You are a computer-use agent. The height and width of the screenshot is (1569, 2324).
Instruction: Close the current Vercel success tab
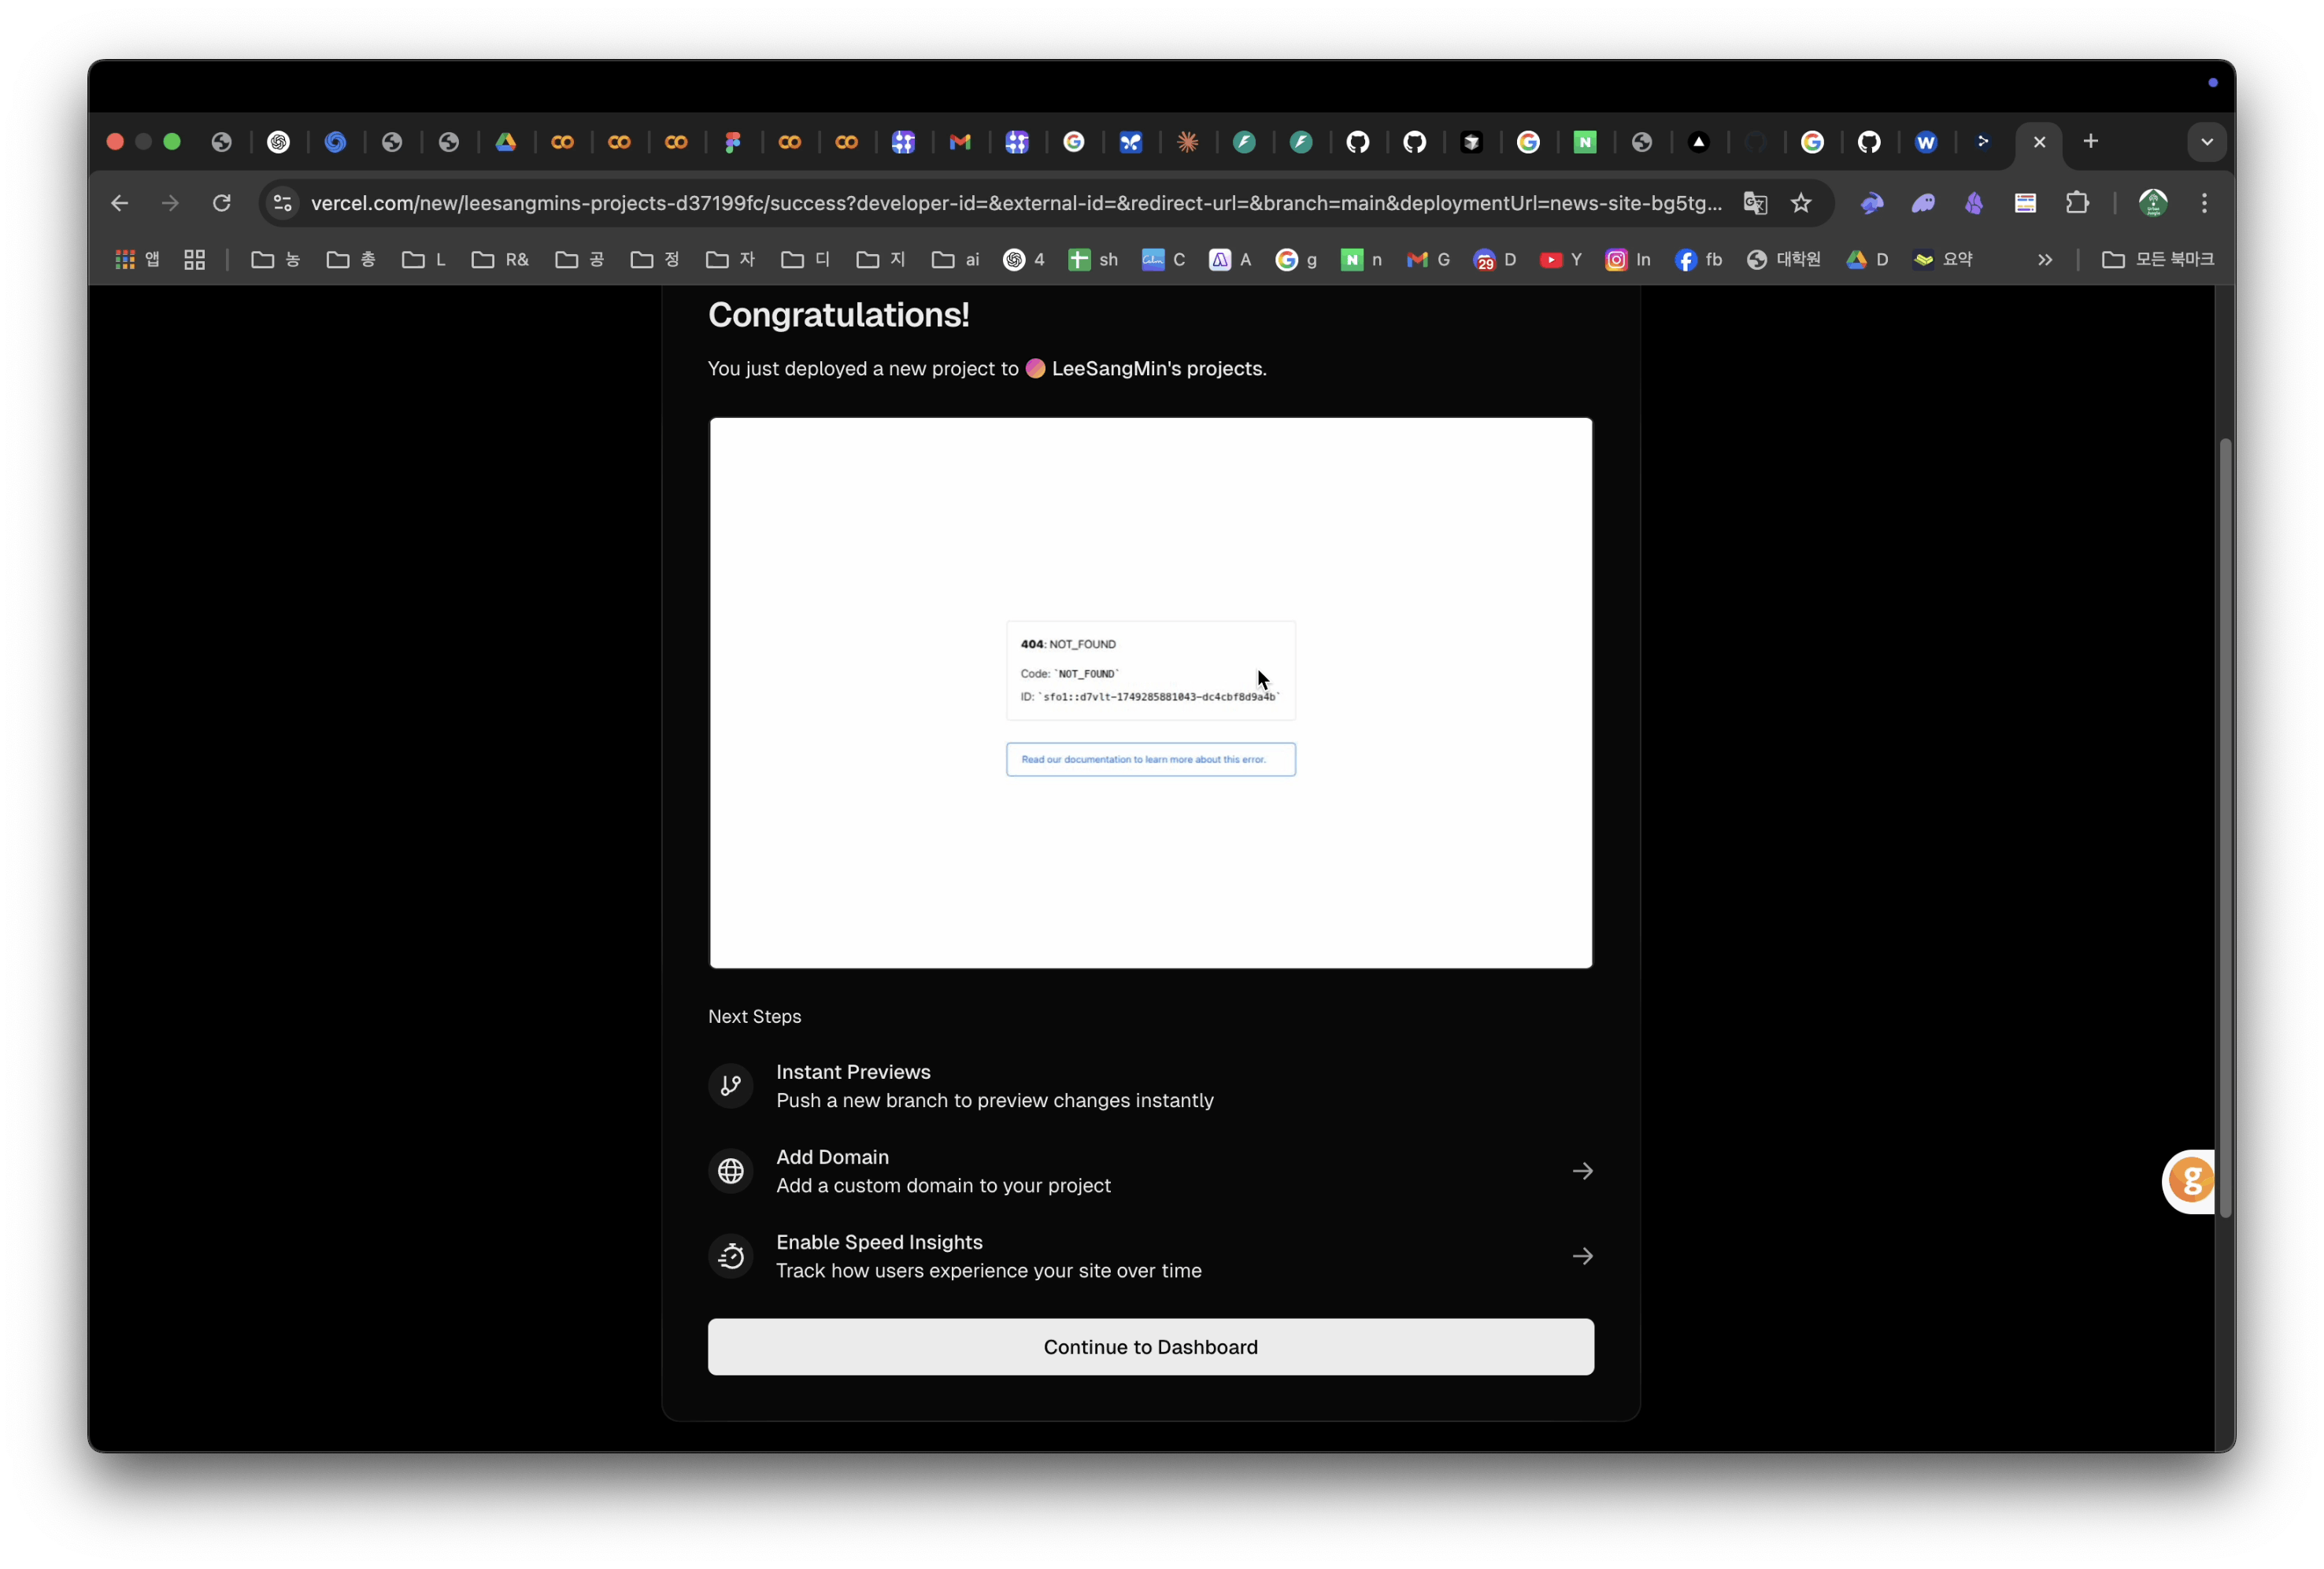2039,142
